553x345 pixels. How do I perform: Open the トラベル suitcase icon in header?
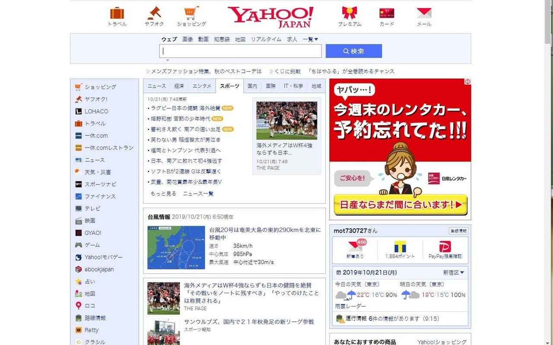[x=117, y=13]
